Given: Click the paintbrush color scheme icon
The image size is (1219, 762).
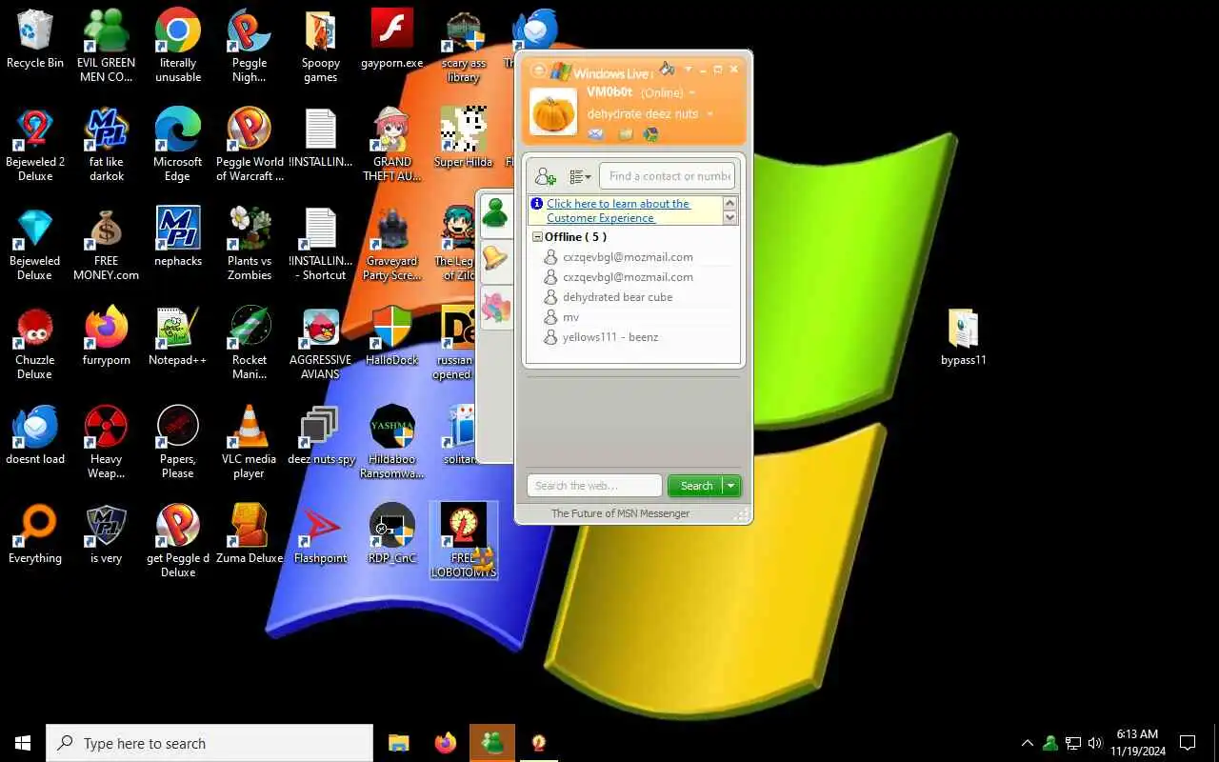Looking at the screenshot, I should pos(667,70).
